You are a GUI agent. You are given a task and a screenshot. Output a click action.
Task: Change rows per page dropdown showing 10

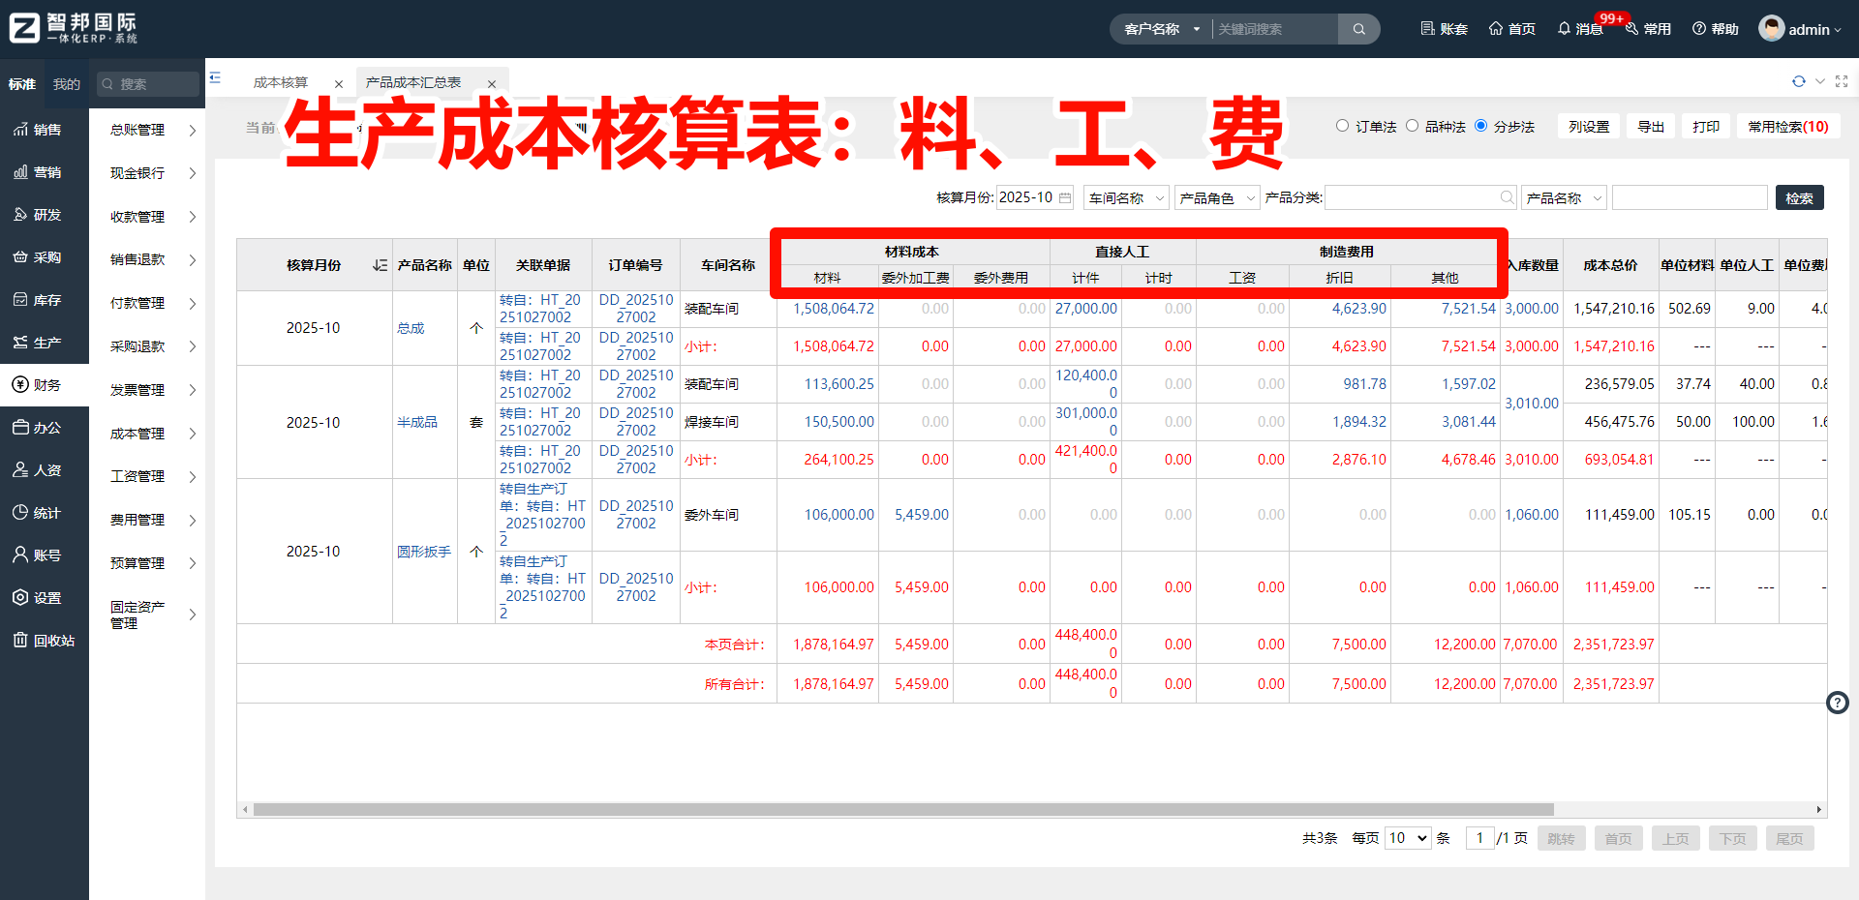click(1408, 838)
